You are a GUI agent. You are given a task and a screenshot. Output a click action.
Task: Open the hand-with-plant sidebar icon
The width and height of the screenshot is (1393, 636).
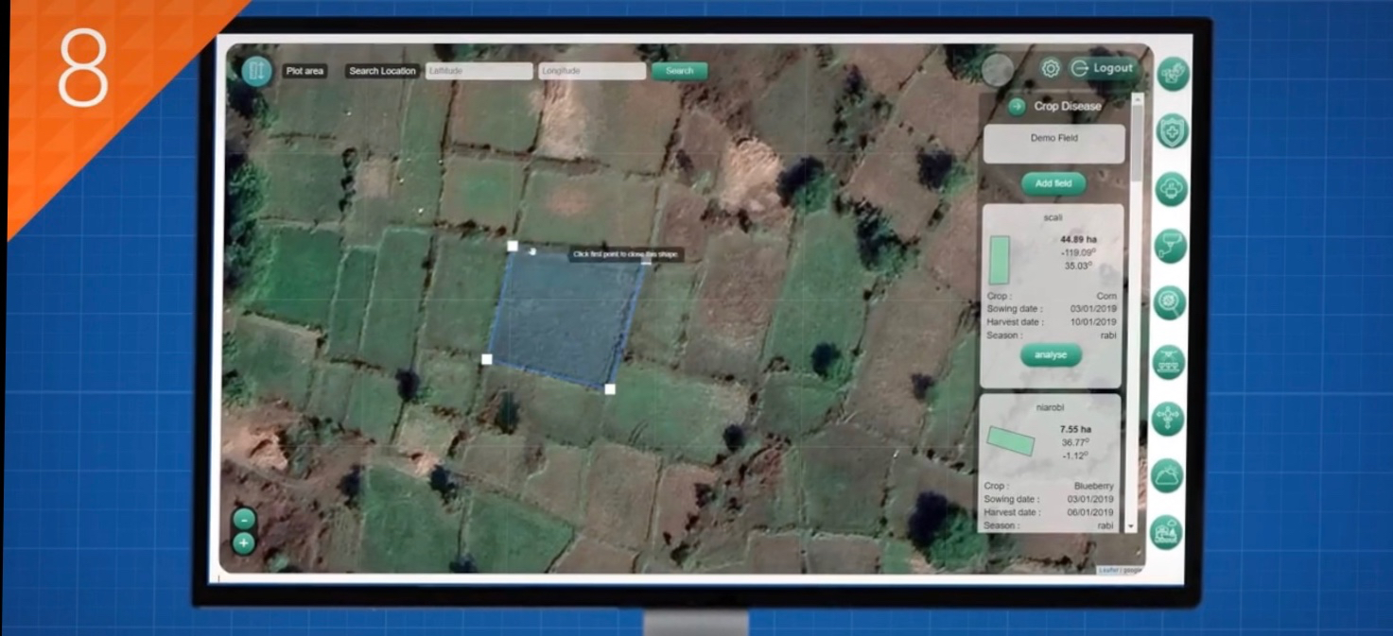pos(1173,74)
